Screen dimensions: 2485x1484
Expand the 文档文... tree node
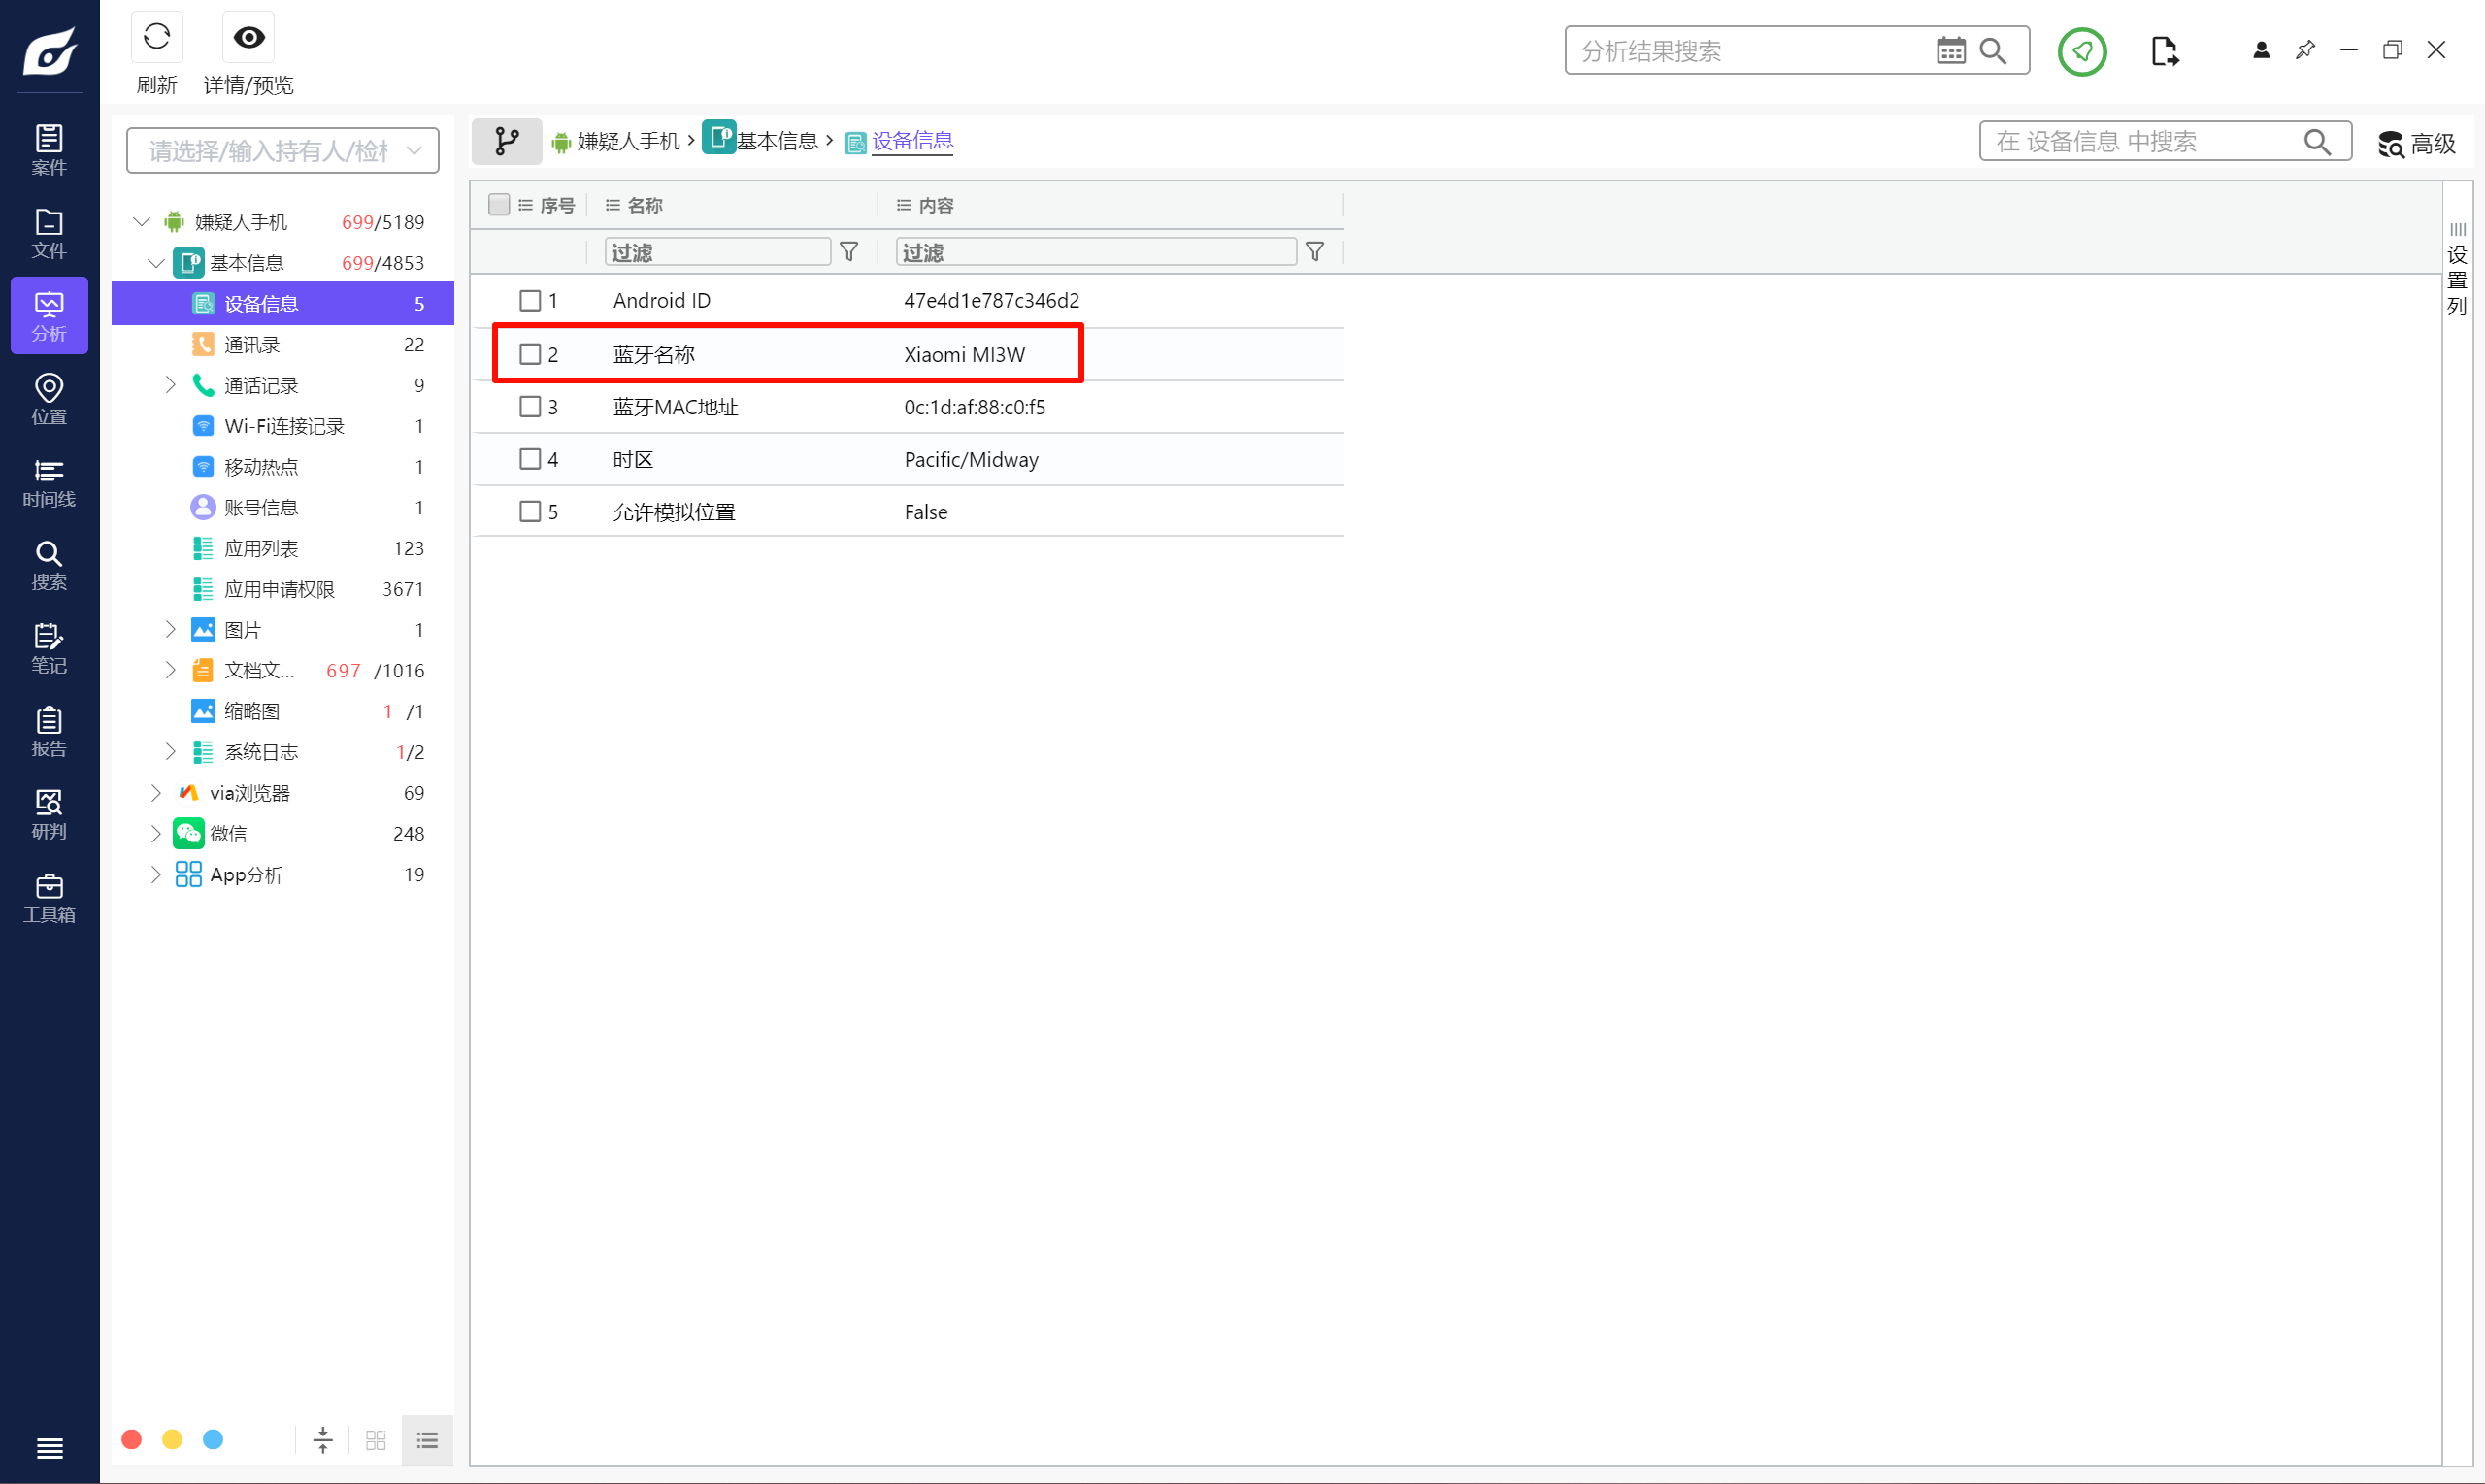point(170,670)
